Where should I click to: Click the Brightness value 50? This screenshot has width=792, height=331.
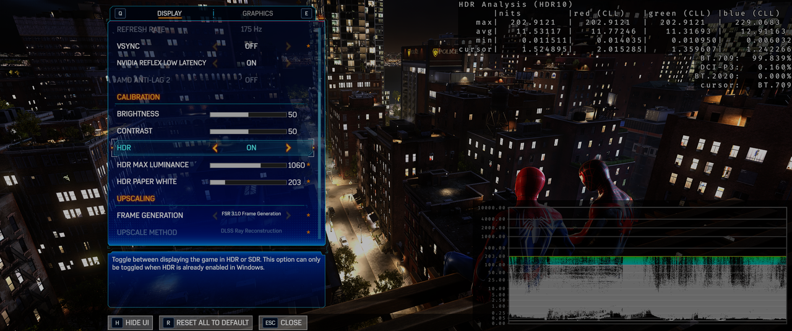[x=293, y=114]
